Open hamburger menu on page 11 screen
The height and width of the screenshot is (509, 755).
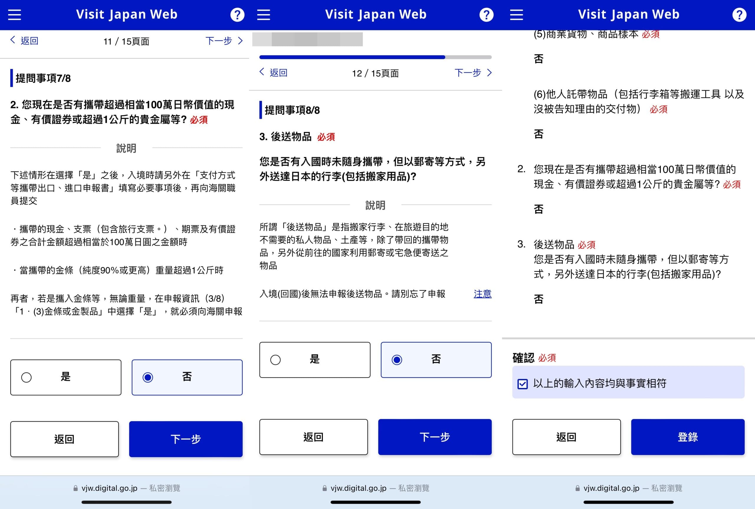coord(15,15)
